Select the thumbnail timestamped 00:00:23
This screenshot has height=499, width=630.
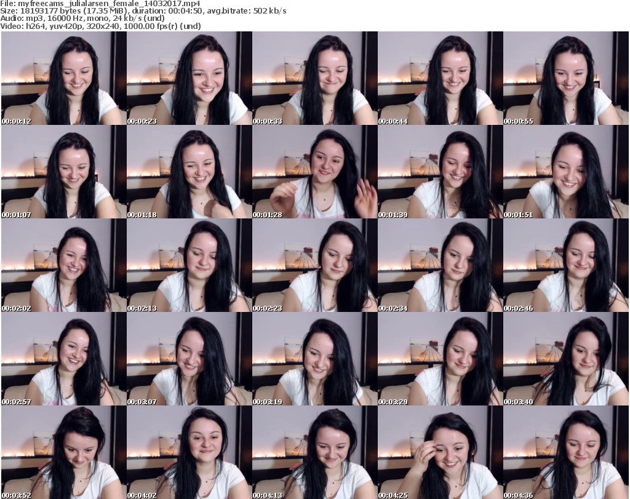pyautogui.click(x=189, y=78)
